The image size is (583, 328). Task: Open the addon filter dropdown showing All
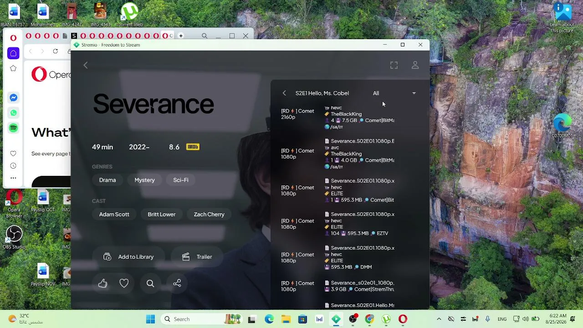394,93
